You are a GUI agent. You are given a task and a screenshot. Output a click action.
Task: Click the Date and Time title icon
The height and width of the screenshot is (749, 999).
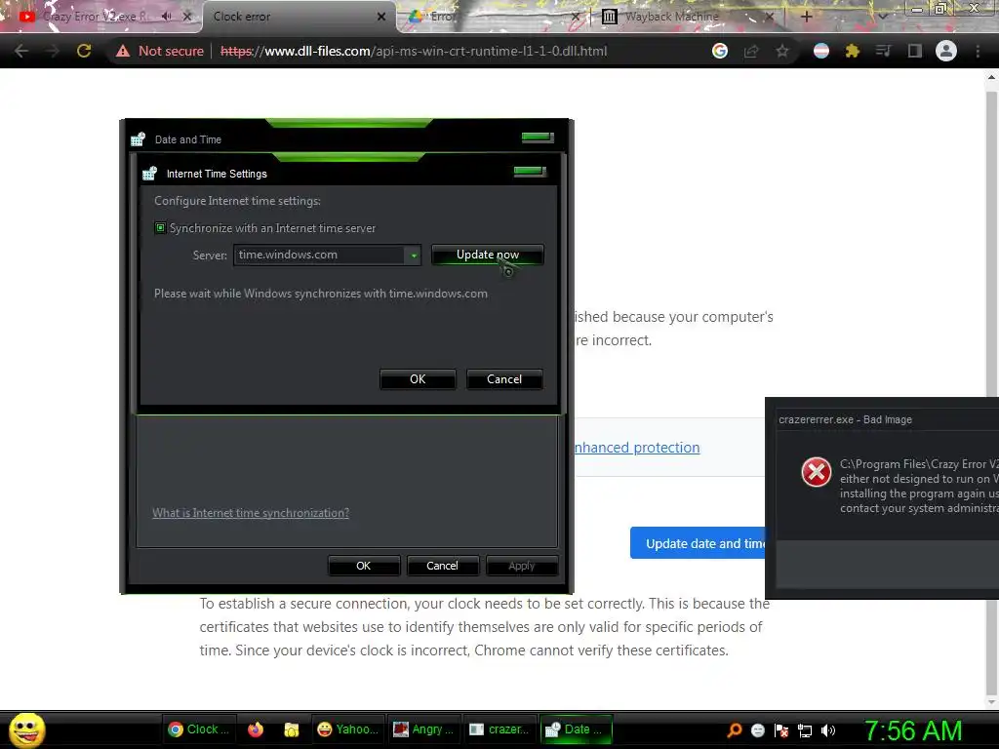(x=139, y=139)
